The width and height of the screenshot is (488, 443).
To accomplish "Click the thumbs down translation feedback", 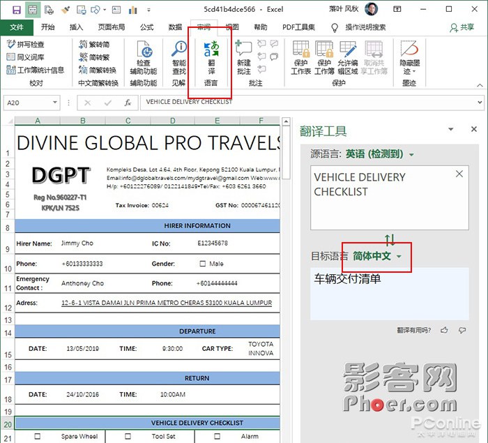I will [x=462, y=330].
